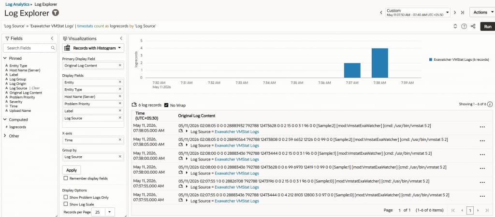Open the filter icon beside Log Explorer title
Screen dimensions: 495x217
(56, 13)
